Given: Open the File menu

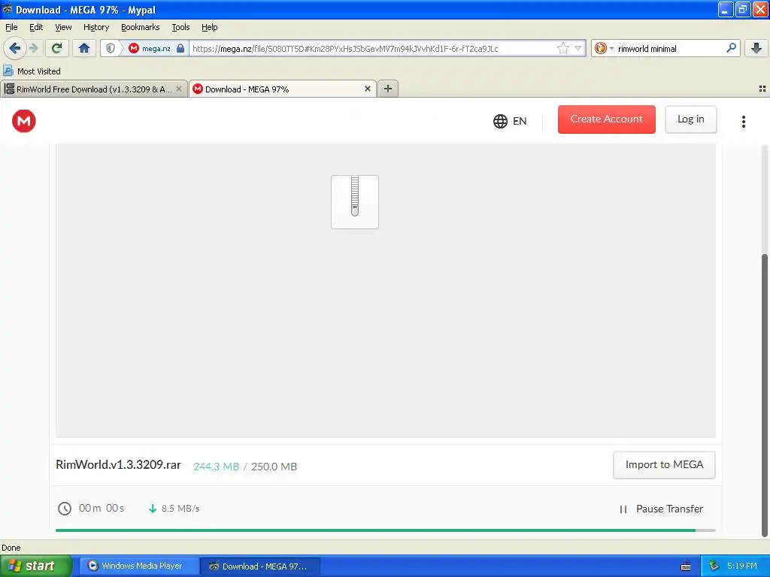Looking at the screenshot, I should point(11,27).
